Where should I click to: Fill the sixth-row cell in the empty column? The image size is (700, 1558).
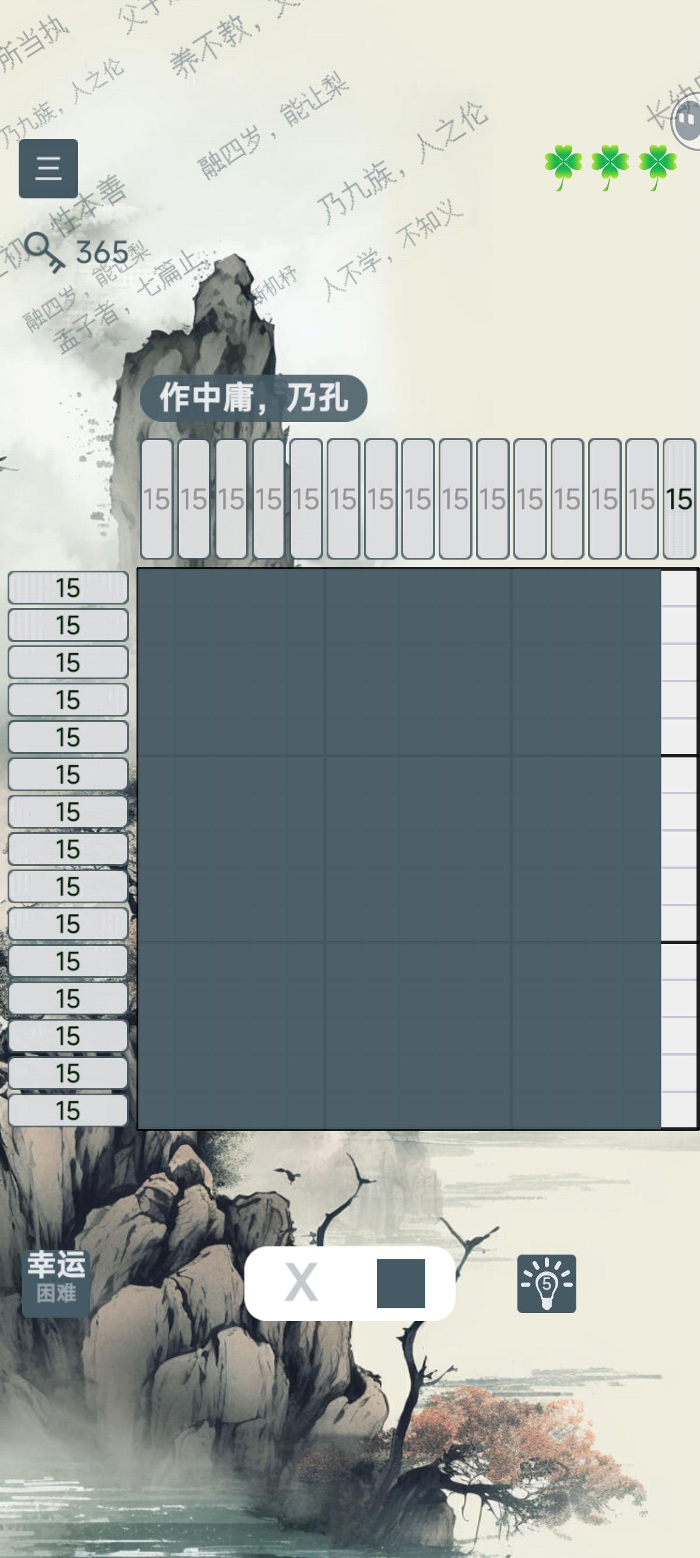[x=679, y=774]
